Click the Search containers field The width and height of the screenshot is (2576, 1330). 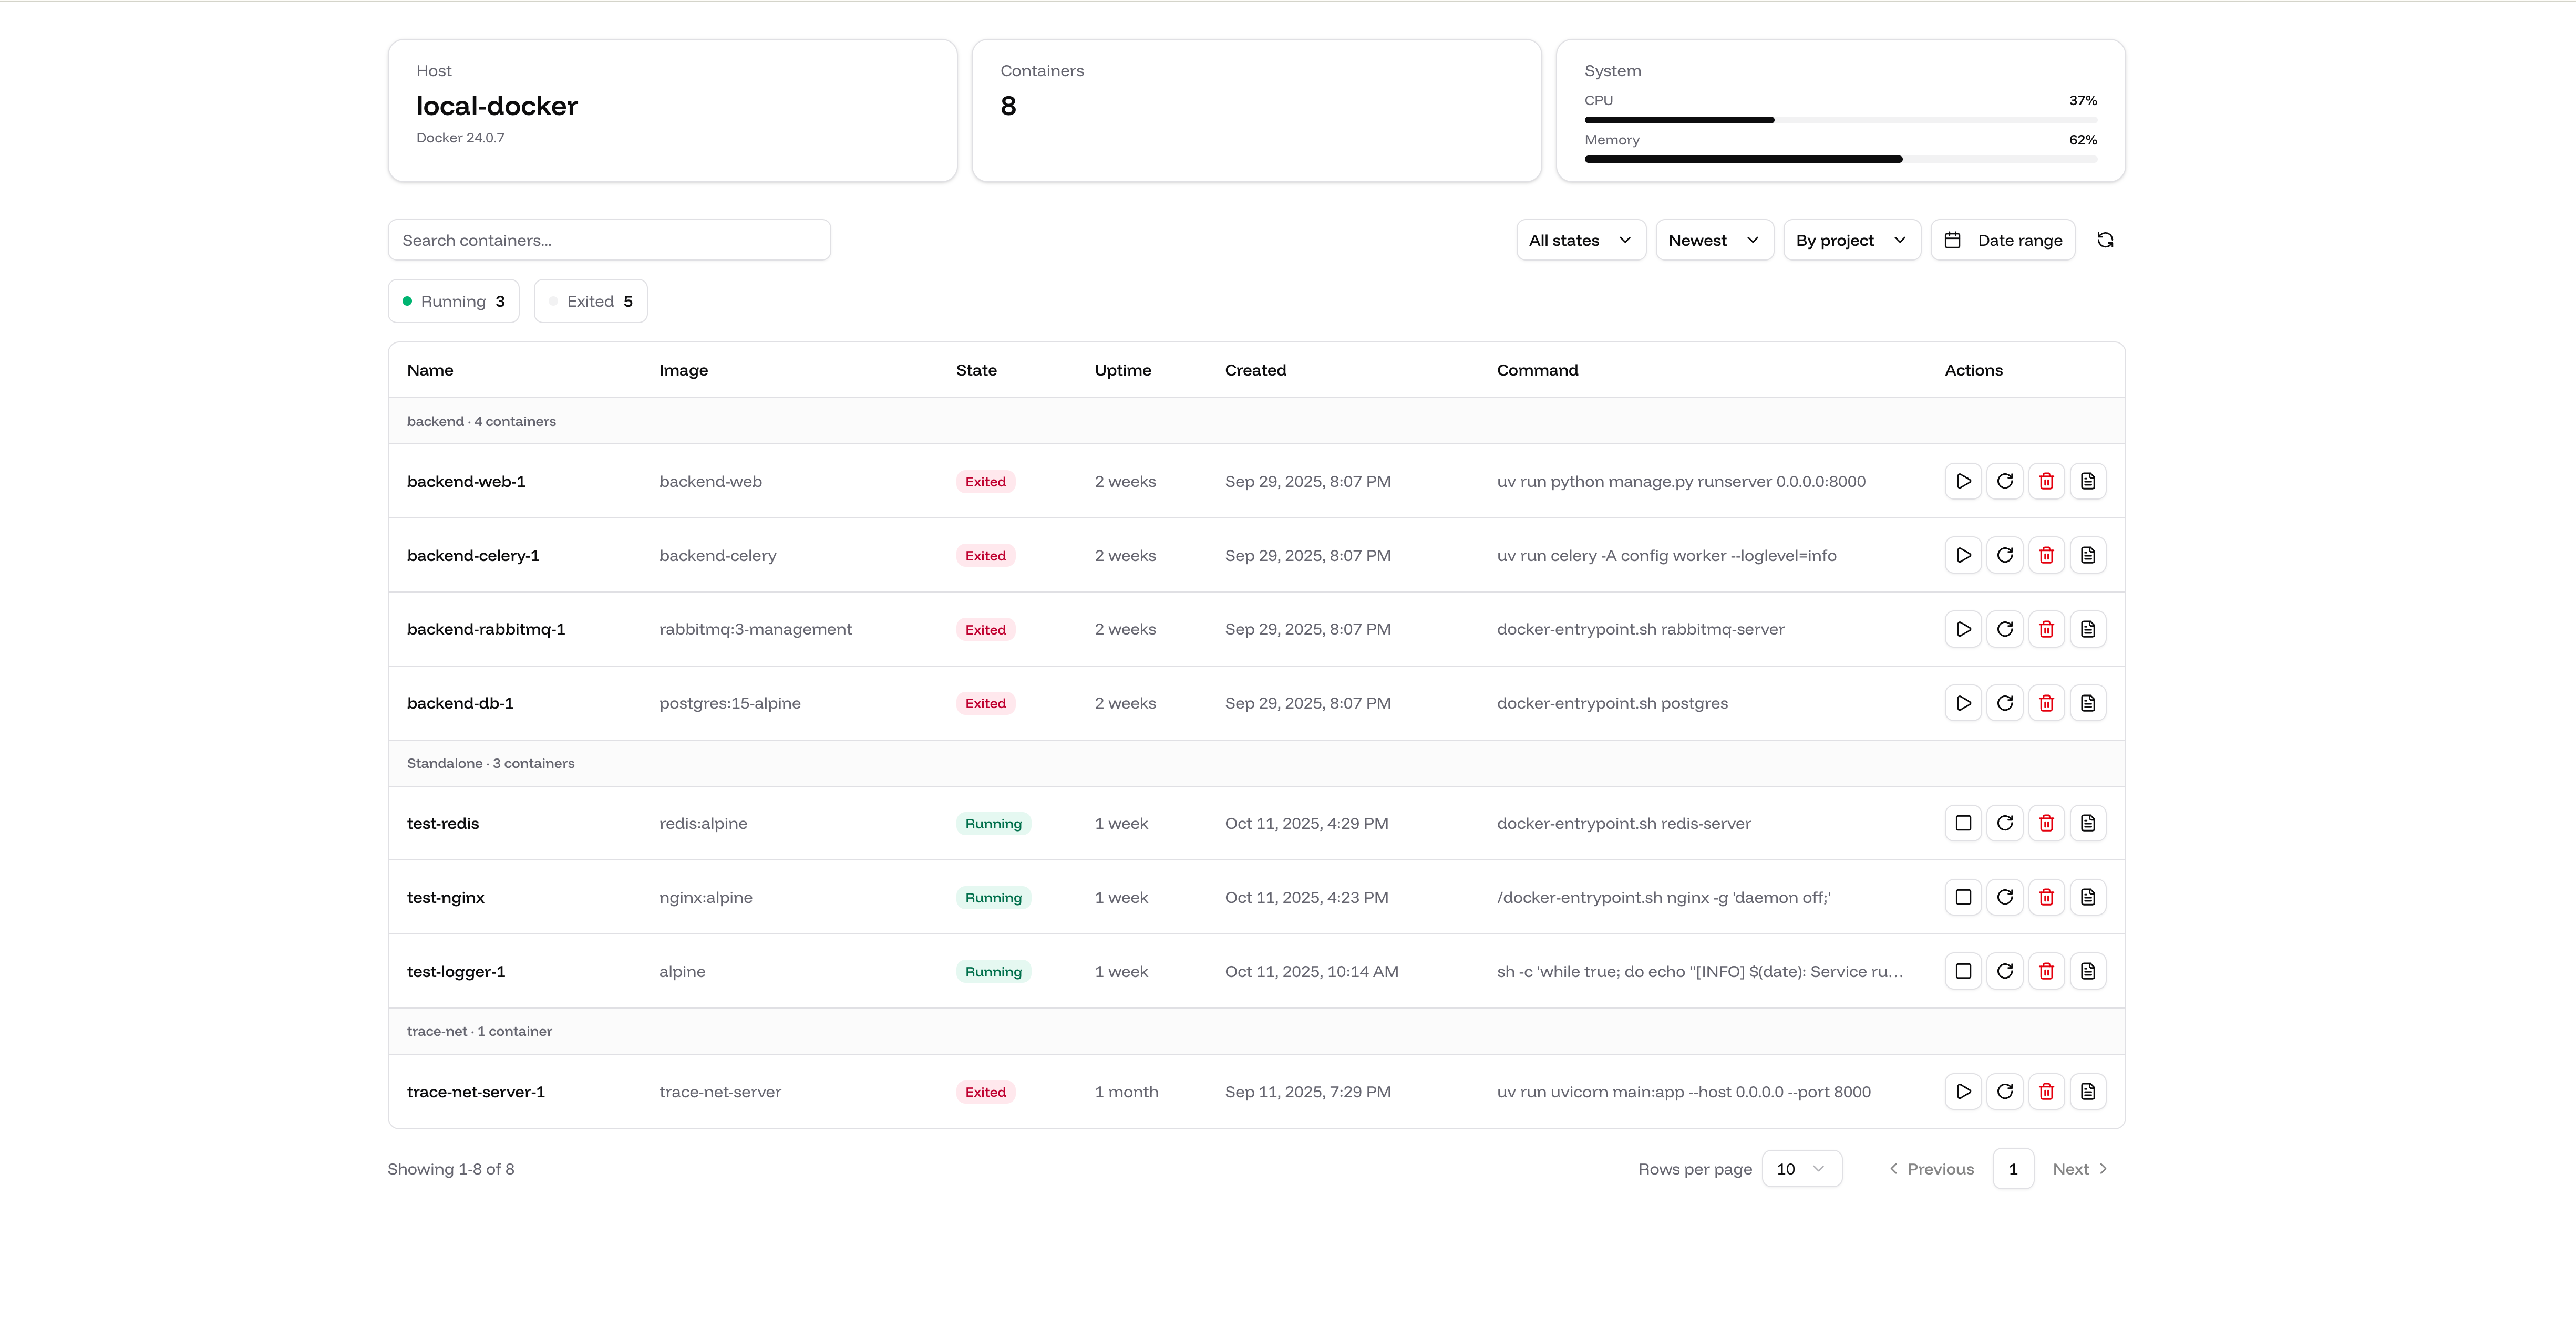pyautogui.click(x=609, y=240)
